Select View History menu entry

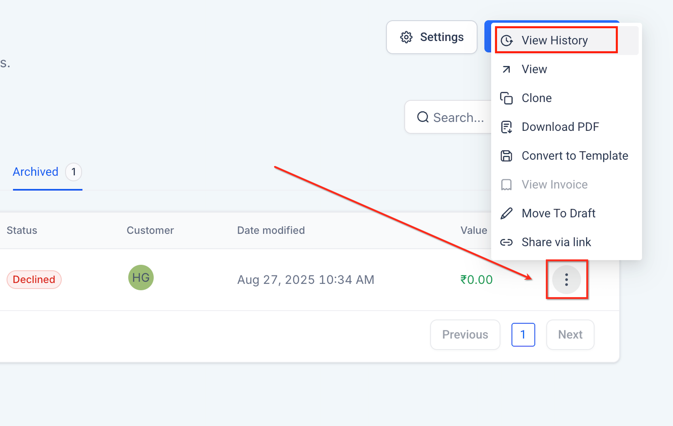point(555,40)
